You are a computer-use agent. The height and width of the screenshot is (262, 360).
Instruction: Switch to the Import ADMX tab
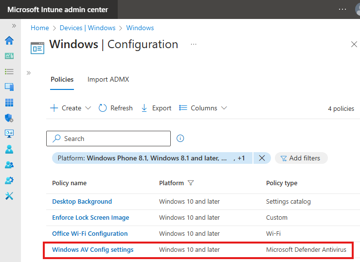(108, 79)
